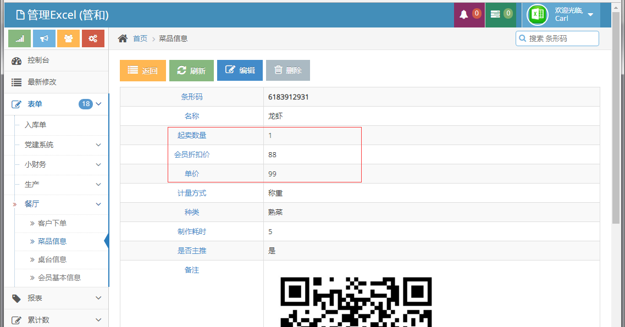Click the 种类 value 熟菜
The height and width of the screenshot is (327, 625).
point(275,212)
